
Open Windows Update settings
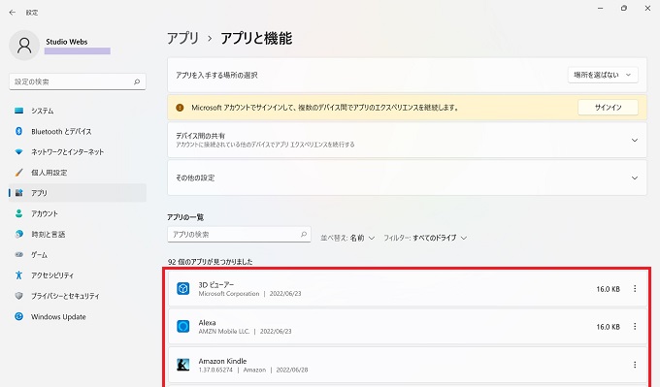78,317
